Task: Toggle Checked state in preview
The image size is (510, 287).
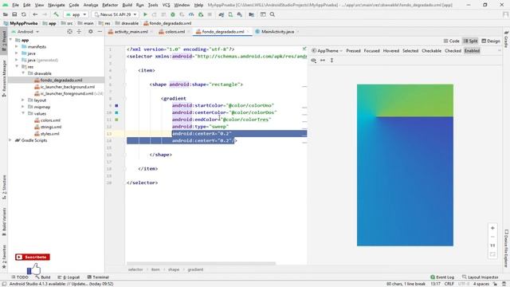Action: [x=453, y=51]
